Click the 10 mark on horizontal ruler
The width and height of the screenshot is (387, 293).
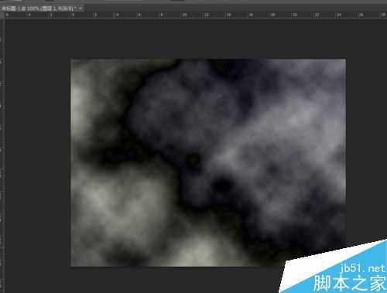[184, 15]
